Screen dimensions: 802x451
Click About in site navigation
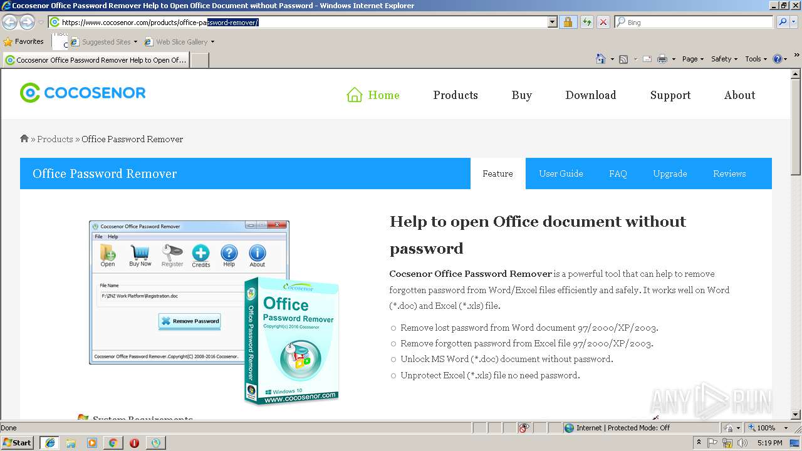coord(740,95)
